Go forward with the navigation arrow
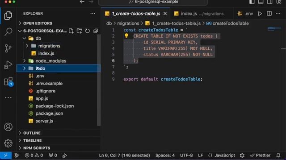Viewport: 286px width, 160px height. point(91,2)
